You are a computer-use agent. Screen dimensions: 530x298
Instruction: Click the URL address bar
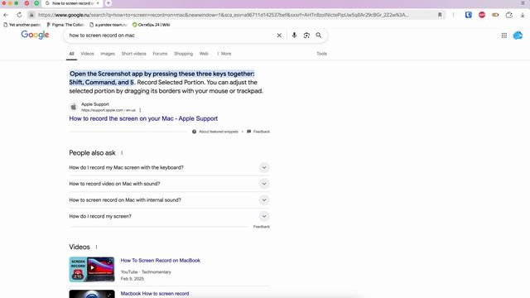[x=223, y=15]
